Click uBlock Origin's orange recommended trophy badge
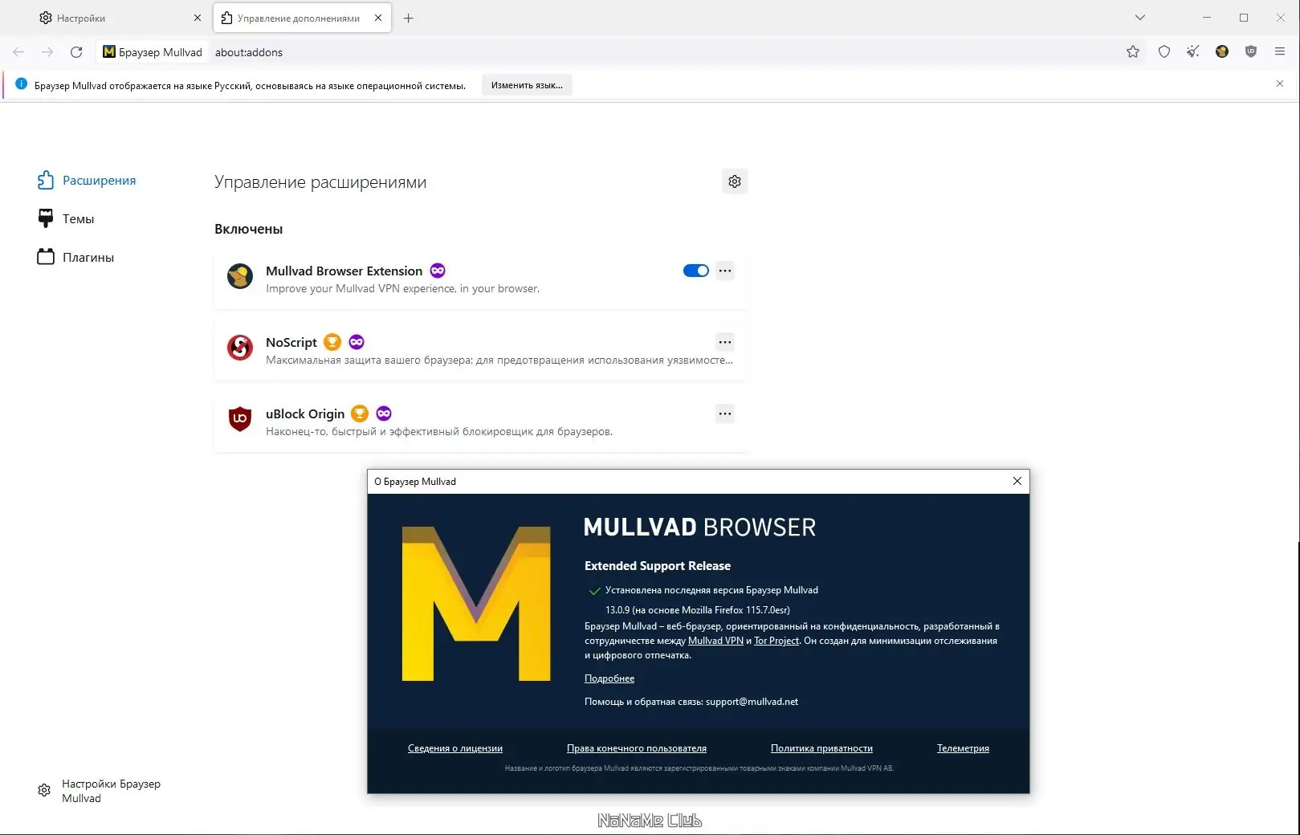1300x835 pixels. pyautogui.click(x=360, y=413)
